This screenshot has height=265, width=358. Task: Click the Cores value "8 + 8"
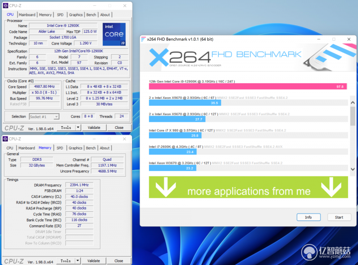pyautogui.click(x=89, y=116)
